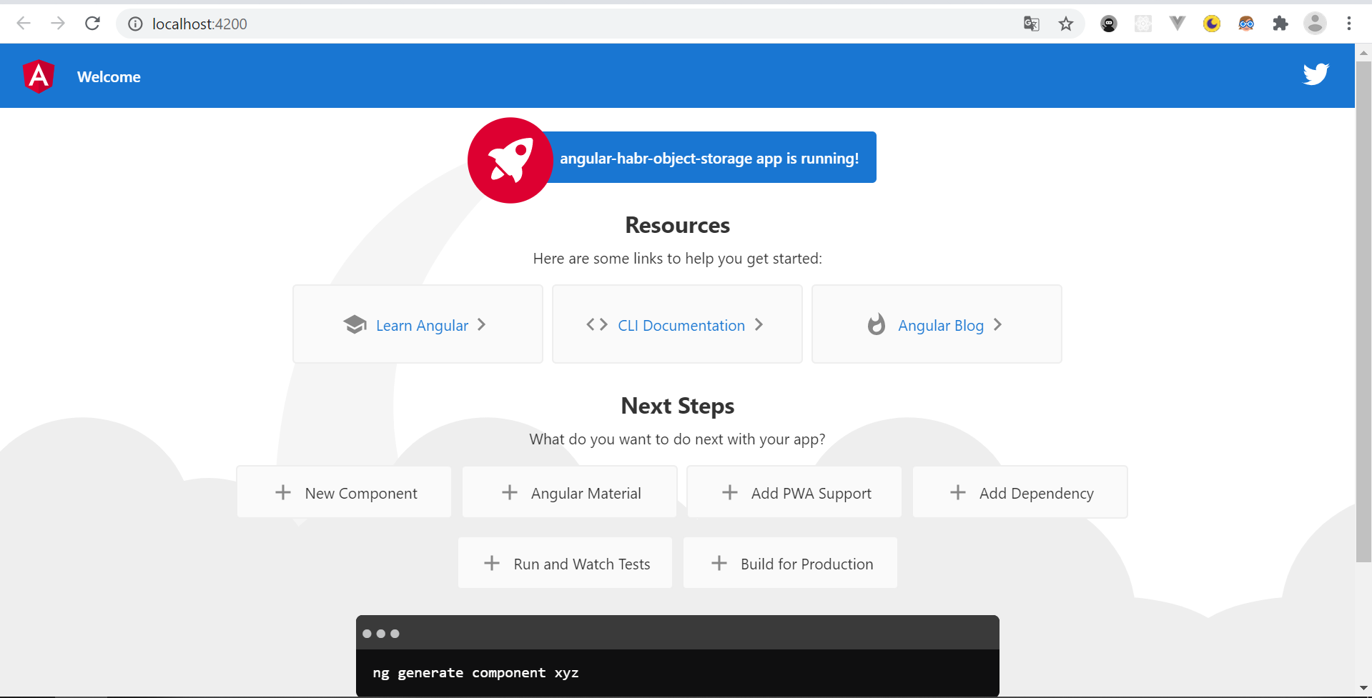Viewport: 1372px width, 698px height.
Task: Click the plus icon beside Run and Watch Tests
Action: pos(492,563)
